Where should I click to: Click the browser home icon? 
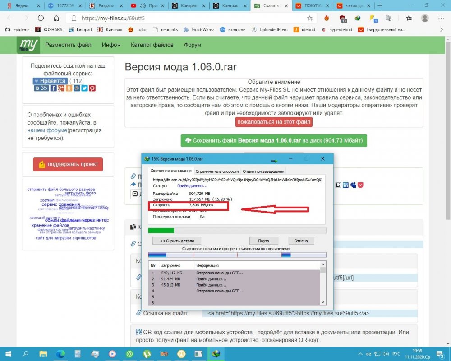coord(56,19)
